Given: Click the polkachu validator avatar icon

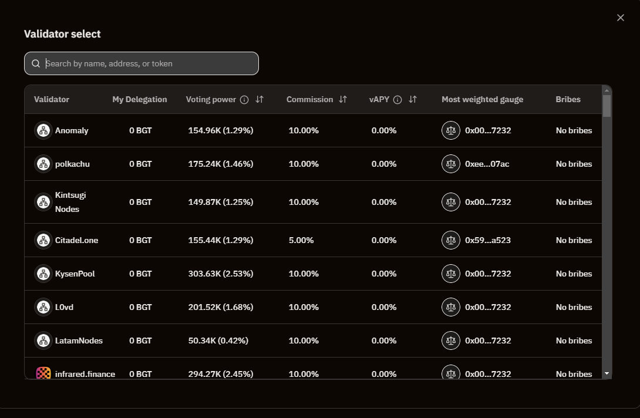Looking at the screenshot, I should point(43,164).
